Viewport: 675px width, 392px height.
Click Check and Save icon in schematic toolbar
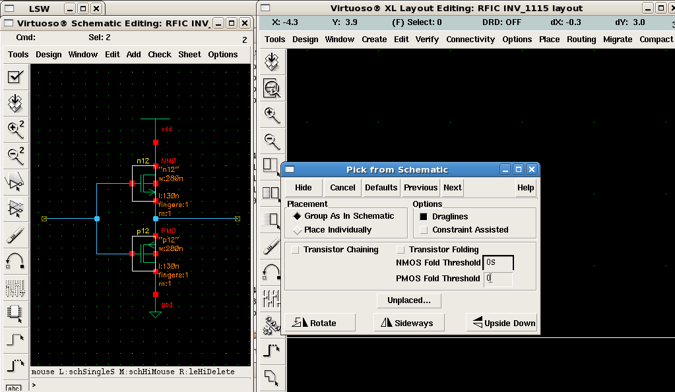tap(16, 77)
